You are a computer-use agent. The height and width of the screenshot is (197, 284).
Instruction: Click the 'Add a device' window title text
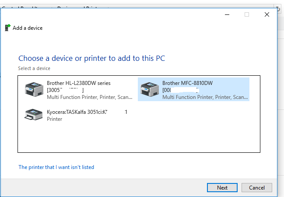(x=28, y=28)
